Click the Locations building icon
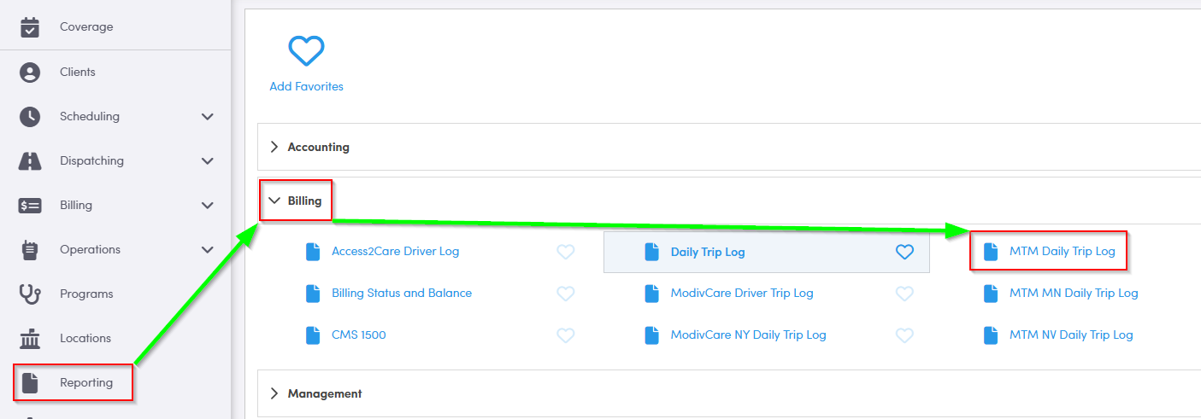The height and width of the screenshot is (419, 1201). (30, 338)
